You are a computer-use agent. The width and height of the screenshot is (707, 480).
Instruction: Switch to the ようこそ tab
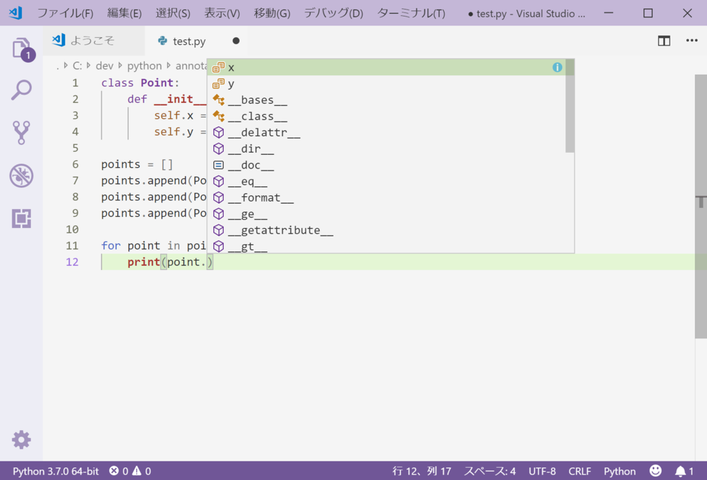(x=94, y=41)
